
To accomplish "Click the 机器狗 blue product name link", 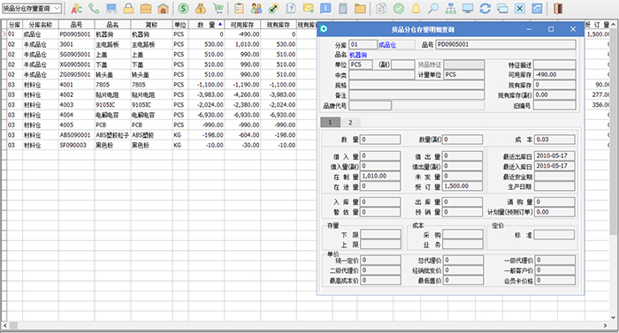I will point(358,55).
